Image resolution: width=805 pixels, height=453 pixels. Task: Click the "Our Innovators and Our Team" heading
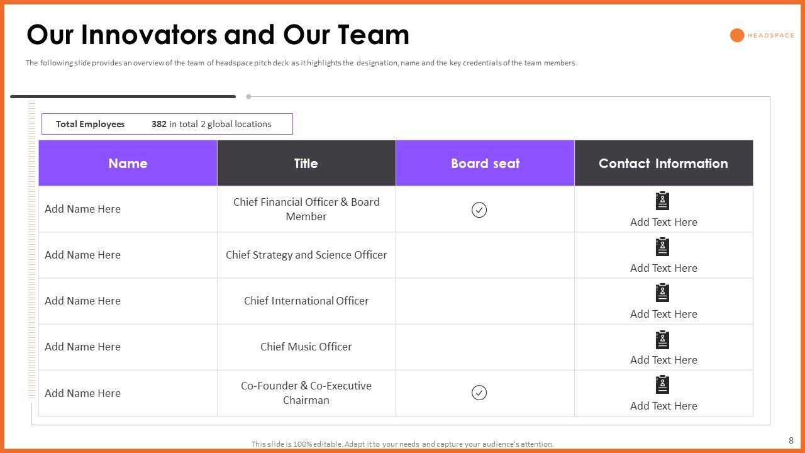(x=218, y=35)
